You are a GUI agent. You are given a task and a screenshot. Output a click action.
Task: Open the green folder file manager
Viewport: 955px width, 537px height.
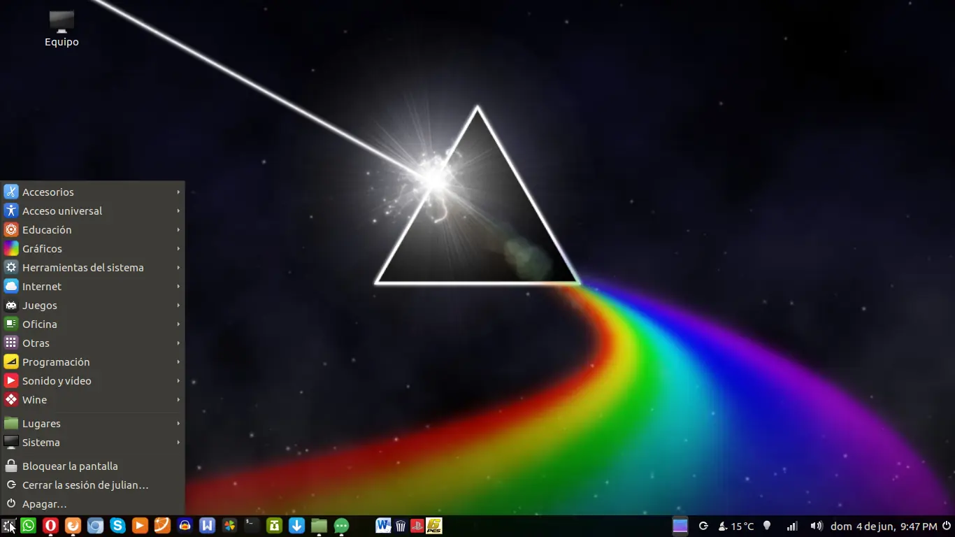319,526
